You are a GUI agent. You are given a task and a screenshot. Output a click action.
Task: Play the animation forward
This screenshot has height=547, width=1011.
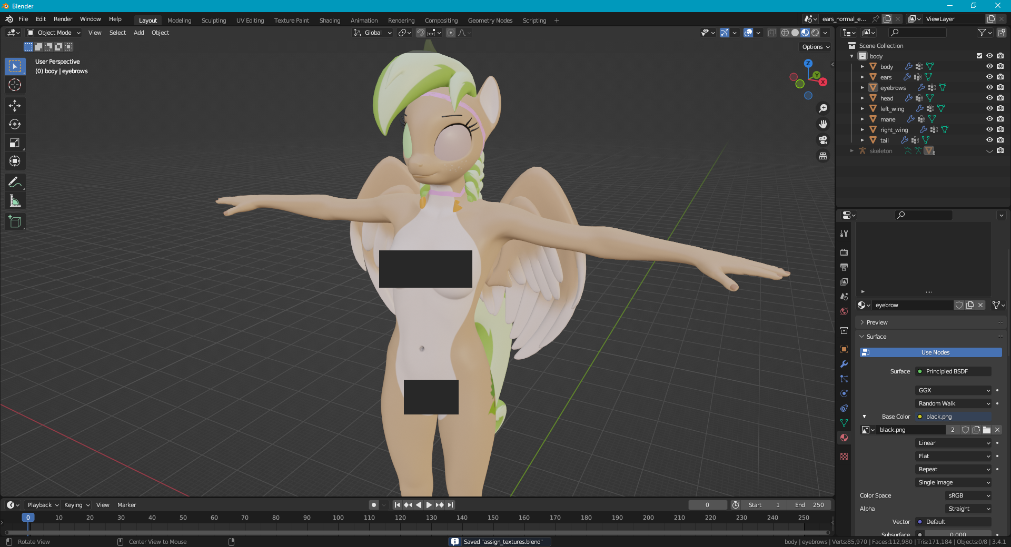429,505
